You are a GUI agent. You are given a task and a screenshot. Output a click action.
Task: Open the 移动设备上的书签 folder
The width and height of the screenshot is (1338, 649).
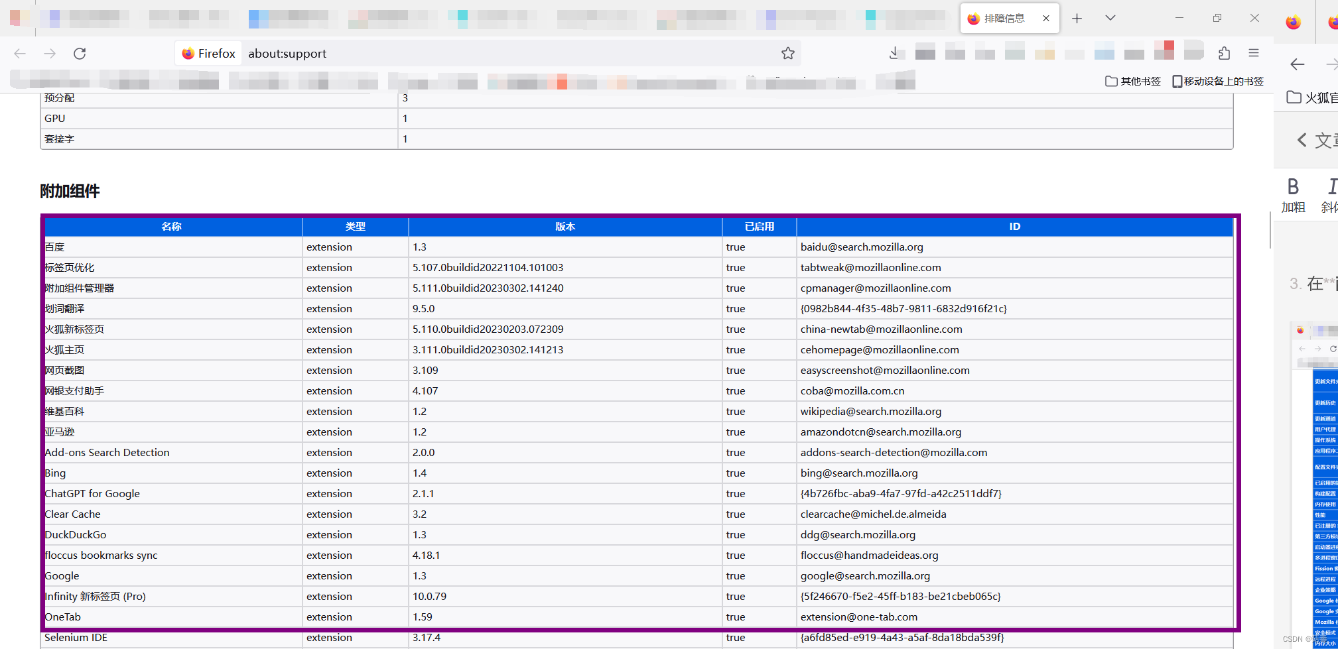pos(1218,81)
